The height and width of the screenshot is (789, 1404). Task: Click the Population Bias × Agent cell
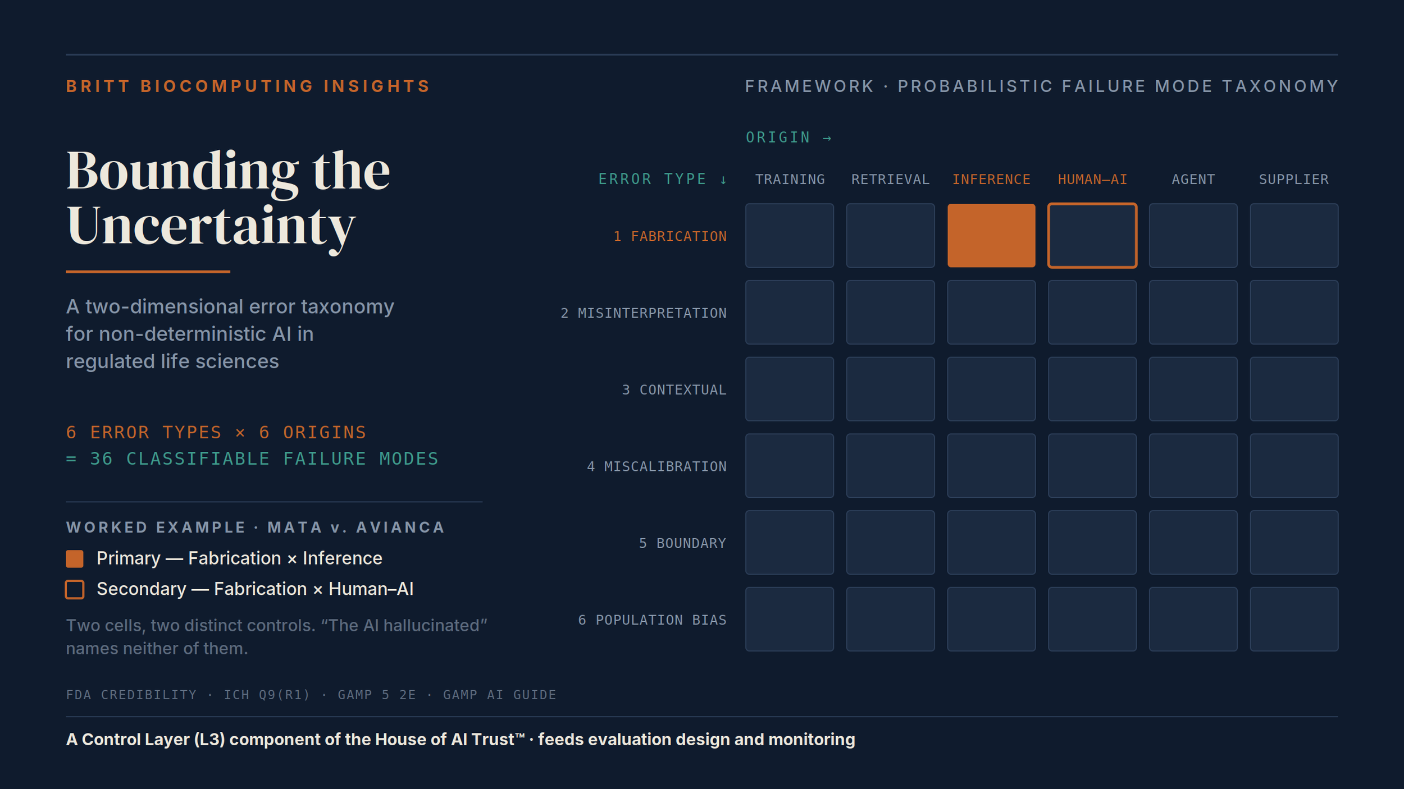click(x=1193, y=620)
